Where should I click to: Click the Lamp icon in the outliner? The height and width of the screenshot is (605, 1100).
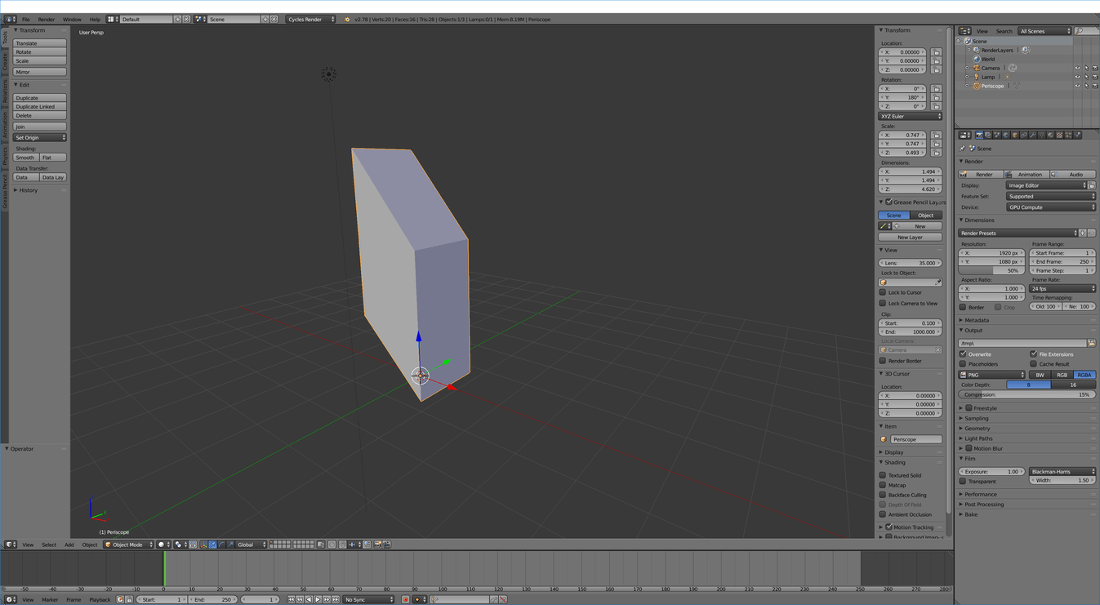(x=976, y=77)
